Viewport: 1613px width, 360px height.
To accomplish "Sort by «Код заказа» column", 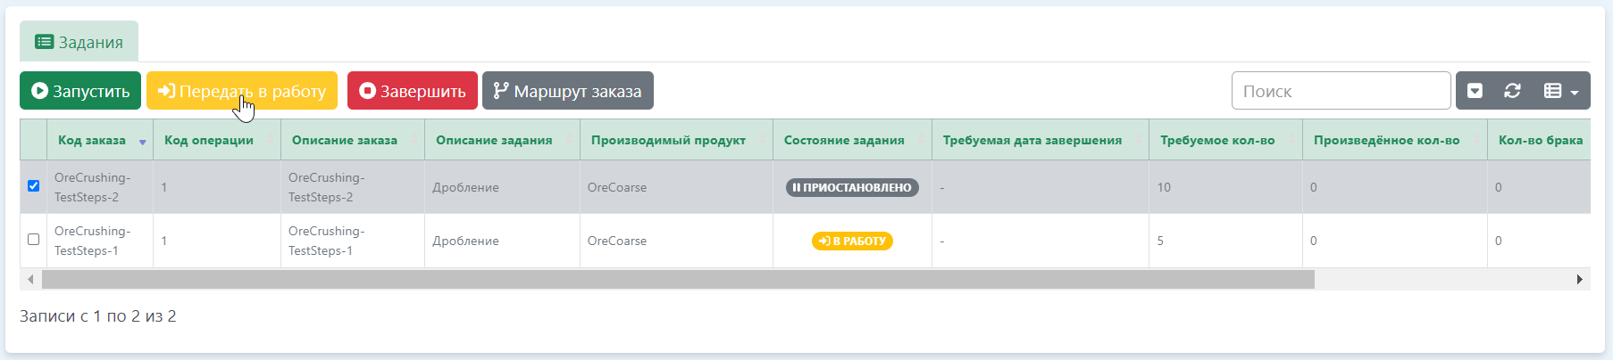I will pos(92,140).
